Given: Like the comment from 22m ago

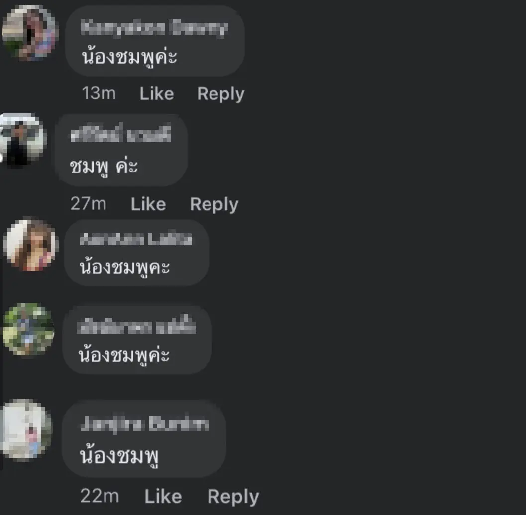Looking at the screenshot, I should point(163,496).
